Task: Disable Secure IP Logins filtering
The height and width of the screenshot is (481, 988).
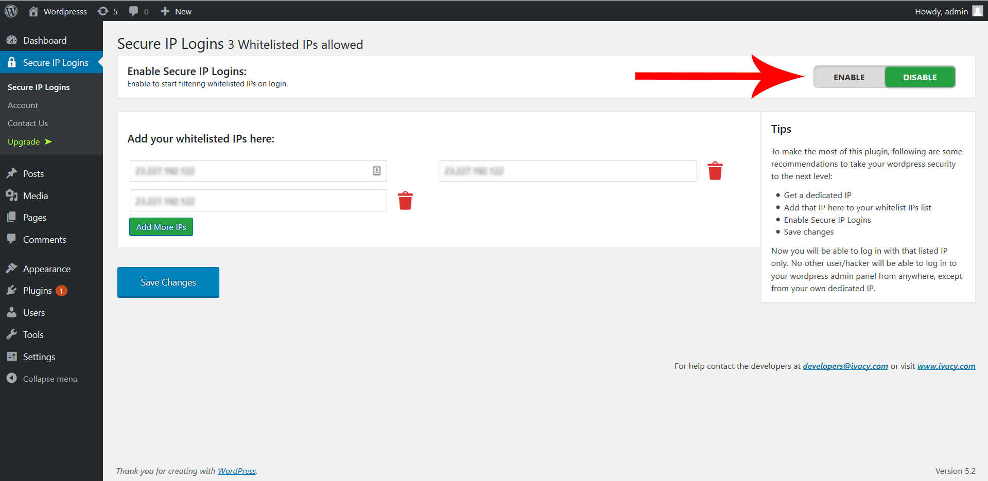Action: tap(920, 77)
